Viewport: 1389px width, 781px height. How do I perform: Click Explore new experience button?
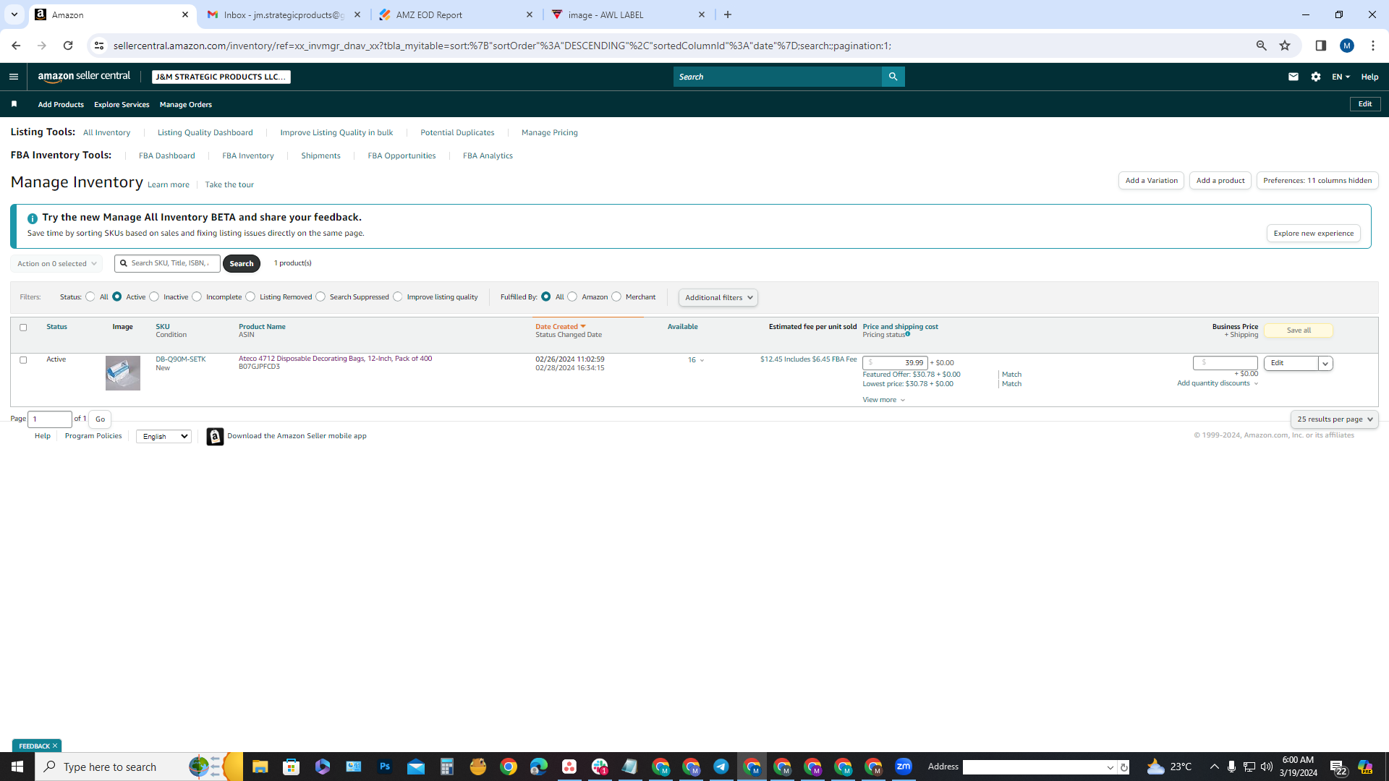[1314, 234]
